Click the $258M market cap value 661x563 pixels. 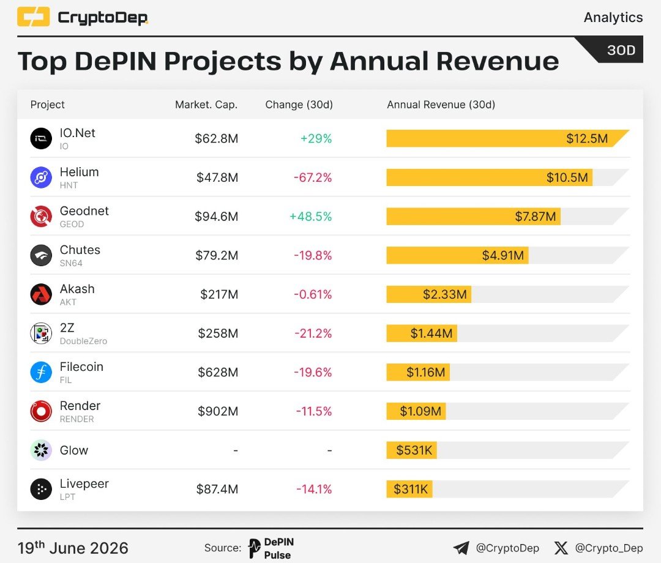(x=218, y=334)
